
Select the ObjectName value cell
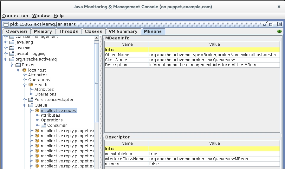214,55
